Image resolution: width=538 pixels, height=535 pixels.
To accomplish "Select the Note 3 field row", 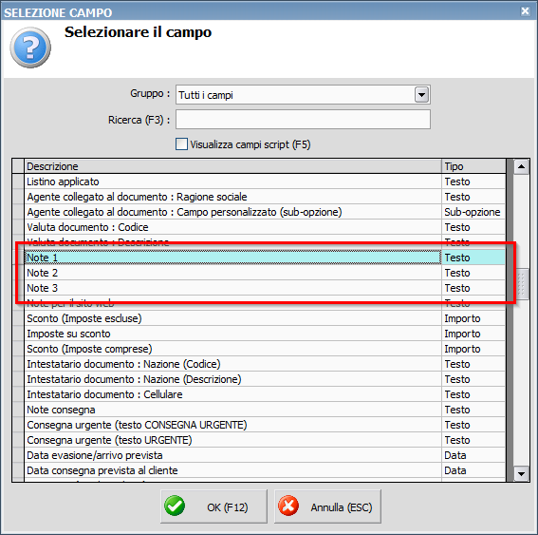I will click(x=265, y=288).
